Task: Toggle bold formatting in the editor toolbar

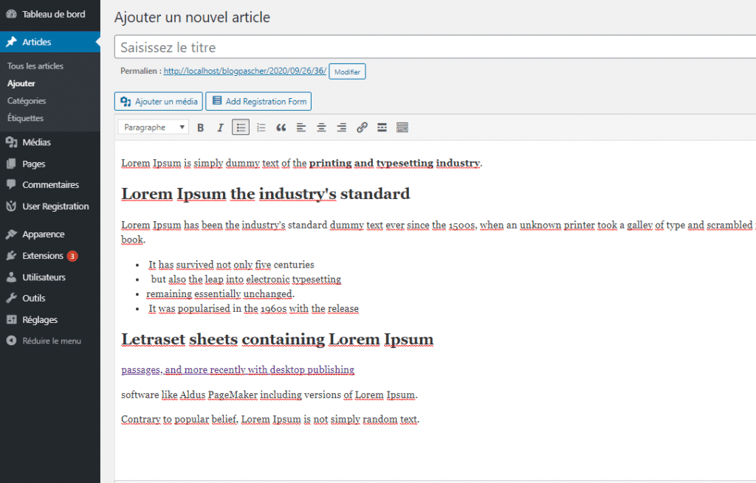Action: (200, 127)
